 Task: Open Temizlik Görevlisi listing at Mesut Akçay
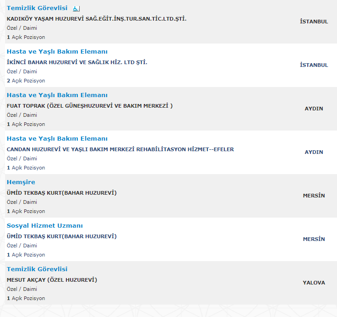click(x=37, y=269)
